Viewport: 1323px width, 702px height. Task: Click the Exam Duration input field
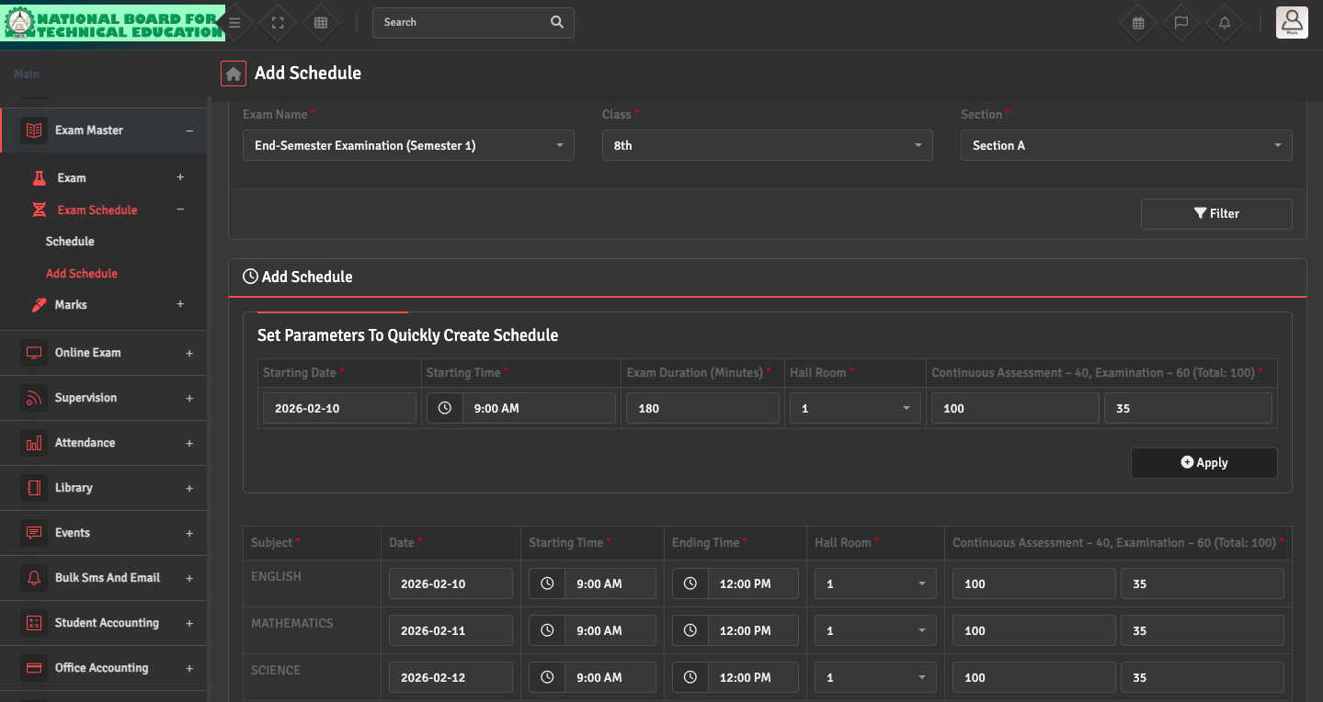click(x=702, y=408)
